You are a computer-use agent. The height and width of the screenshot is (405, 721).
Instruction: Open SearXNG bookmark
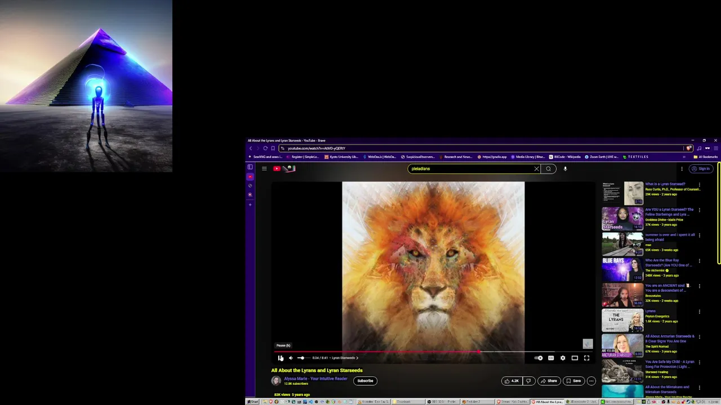click(x=265, y=157)
